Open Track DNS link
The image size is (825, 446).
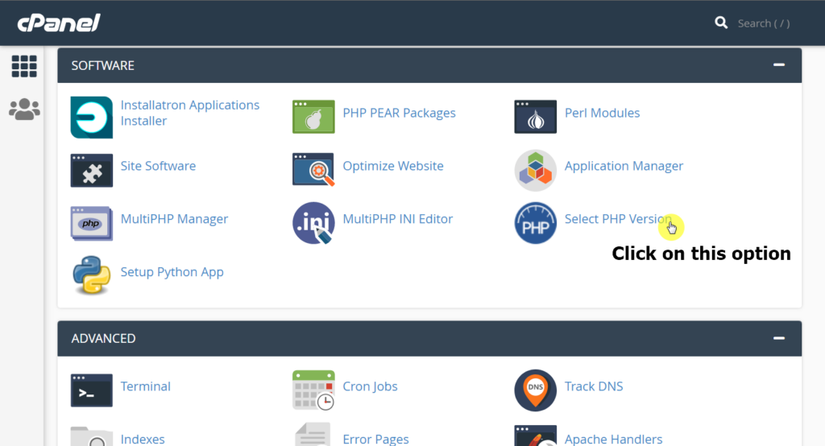click(594, 386)
